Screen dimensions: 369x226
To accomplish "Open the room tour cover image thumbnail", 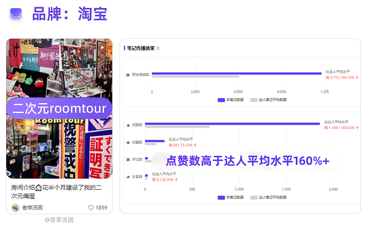I will click(x=59, y=109).
